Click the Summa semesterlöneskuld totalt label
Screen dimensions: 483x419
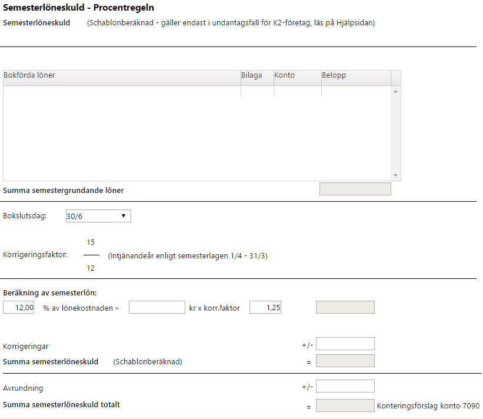[62, 404]
